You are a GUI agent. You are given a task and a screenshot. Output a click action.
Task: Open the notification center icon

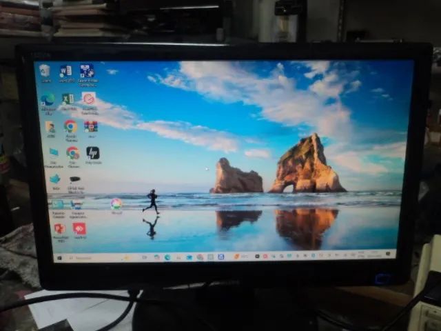389,254
